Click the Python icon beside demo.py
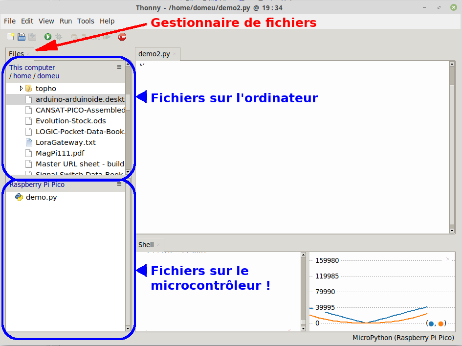 click(19, 197)
